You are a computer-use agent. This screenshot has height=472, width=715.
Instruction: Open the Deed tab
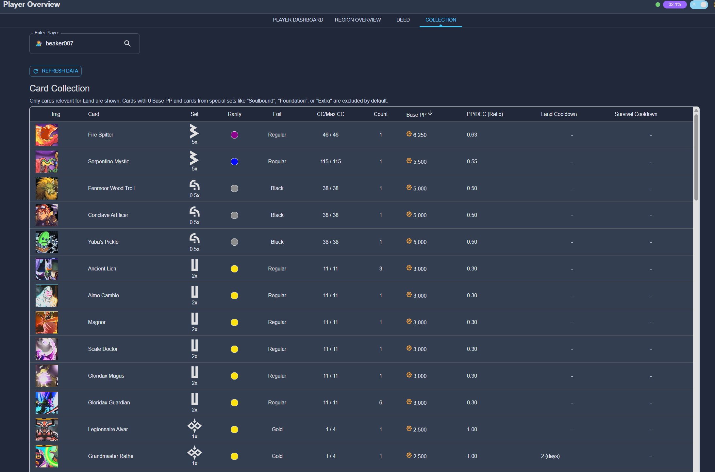pos(403,20)
